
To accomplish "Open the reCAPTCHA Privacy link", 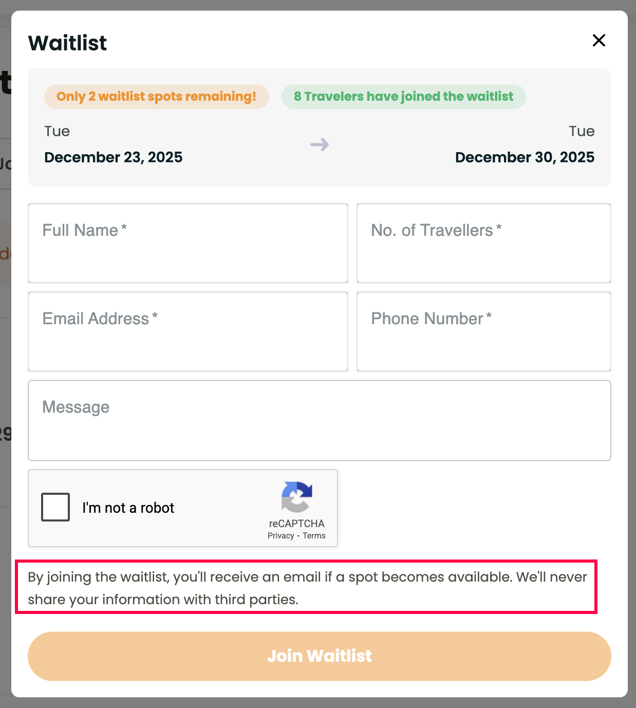I will [x=280, y=536].
